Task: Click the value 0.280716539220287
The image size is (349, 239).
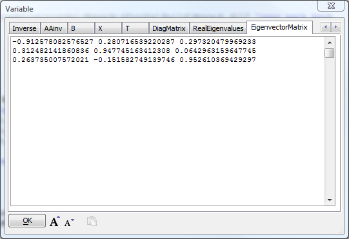Action: [137, 42]
